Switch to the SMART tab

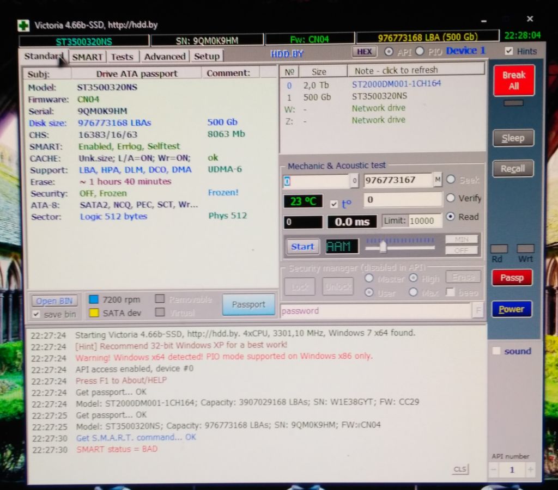pyautogui.click(x=87, y=57)
